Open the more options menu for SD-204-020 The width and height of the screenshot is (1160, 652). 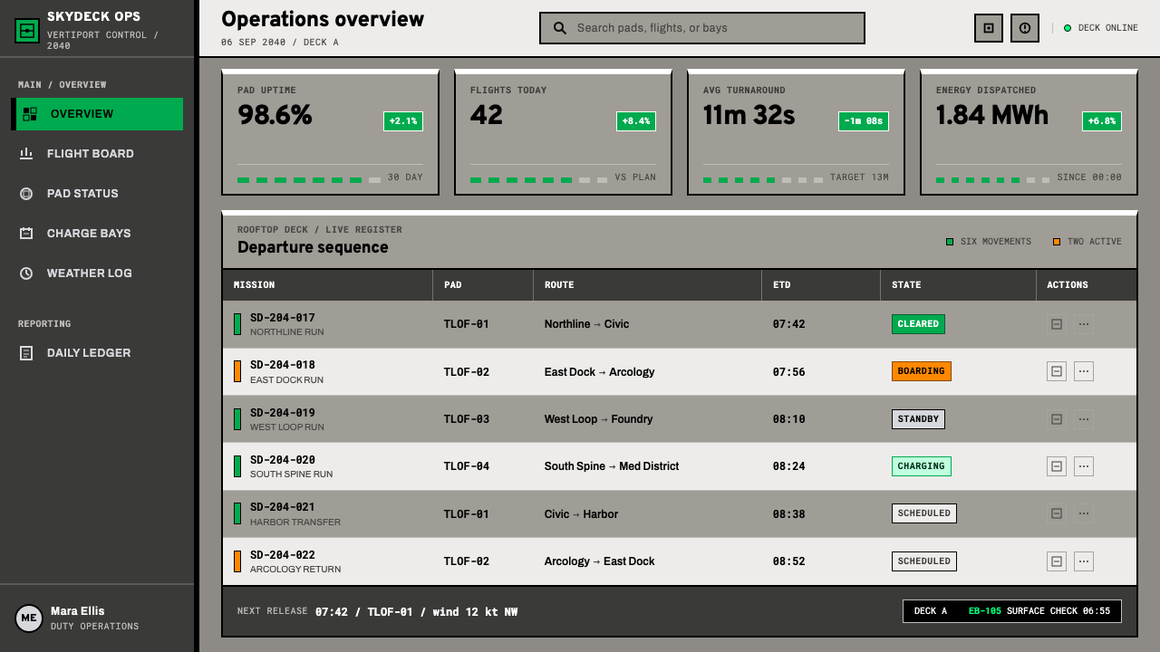point(1084,466)
